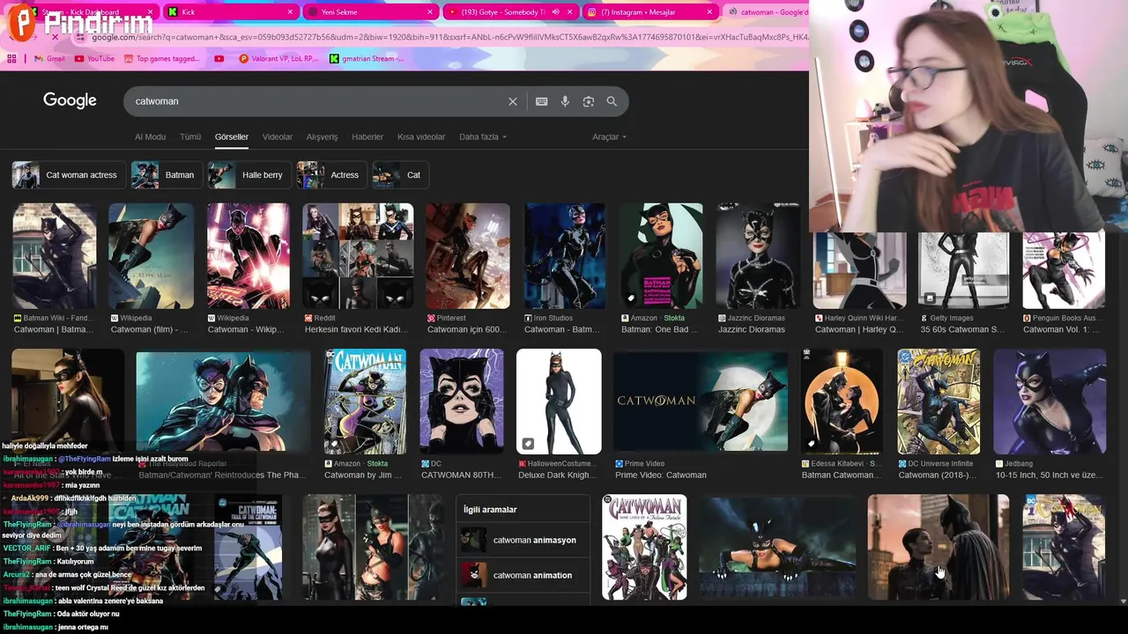Select the Görseller tab
The image size is (1128, 634).
[x=232, y=136]
